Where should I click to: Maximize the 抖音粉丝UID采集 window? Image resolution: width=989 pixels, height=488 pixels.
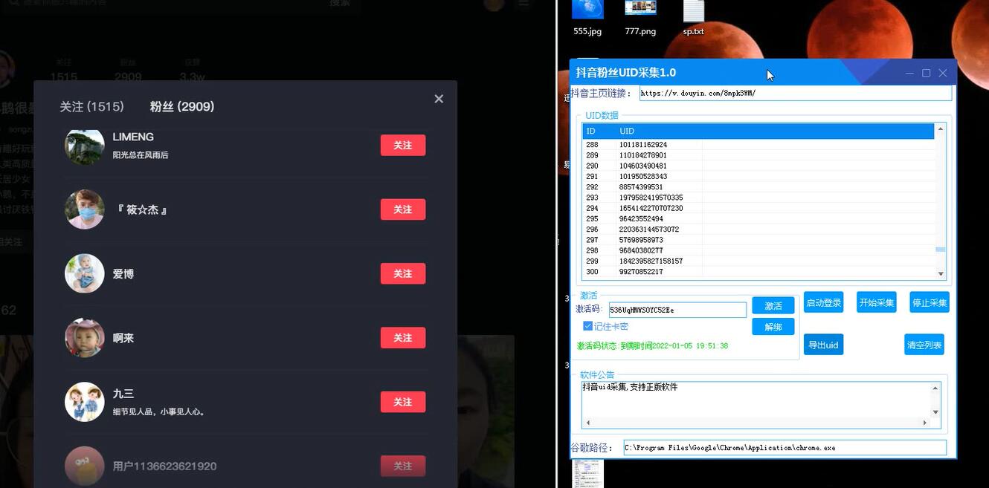(926, 73)
